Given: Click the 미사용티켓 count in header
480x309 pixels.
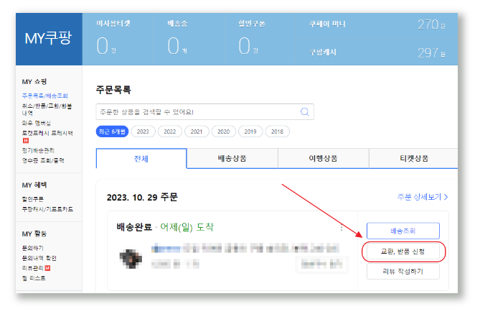Looking at the screenshot, I should point(106,46).
